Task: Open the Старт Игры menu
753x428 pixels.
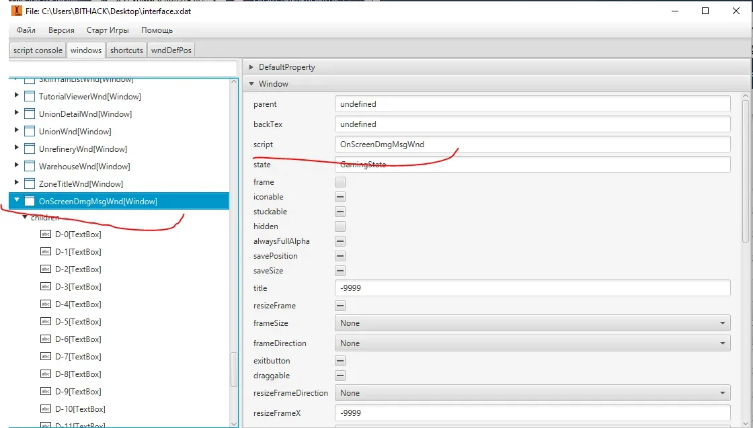Action: pos(108,30)
